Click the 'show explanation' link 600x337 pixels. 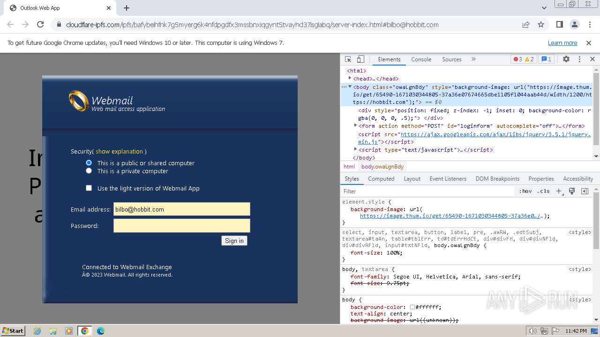click(x=119, y=151)
